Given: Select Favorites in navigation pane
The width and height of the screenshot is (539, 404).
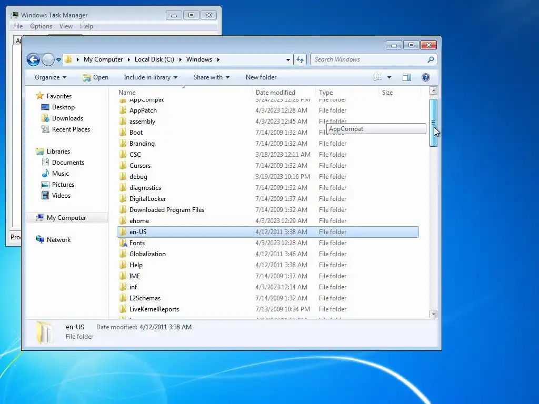Looking at the screenshot, I should (x=59, y=96).
